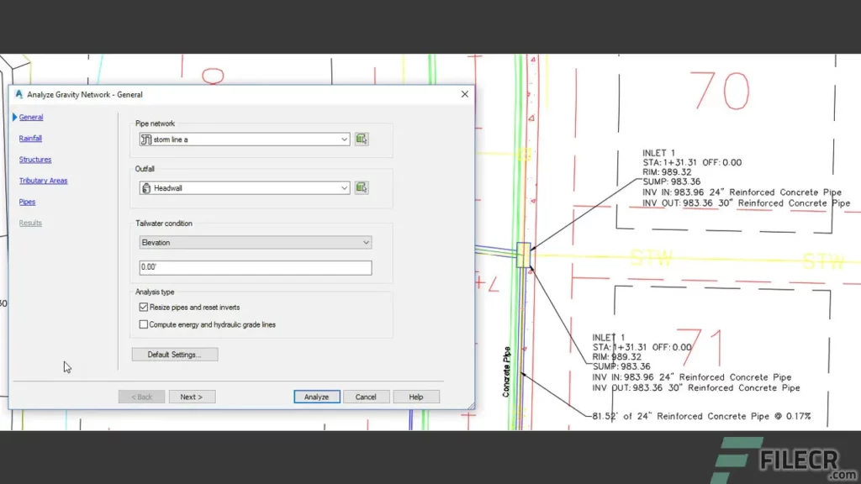Click the Help button
Image resolution: width=861 pixels, height=484 pixels.
[x=416, y=396]
